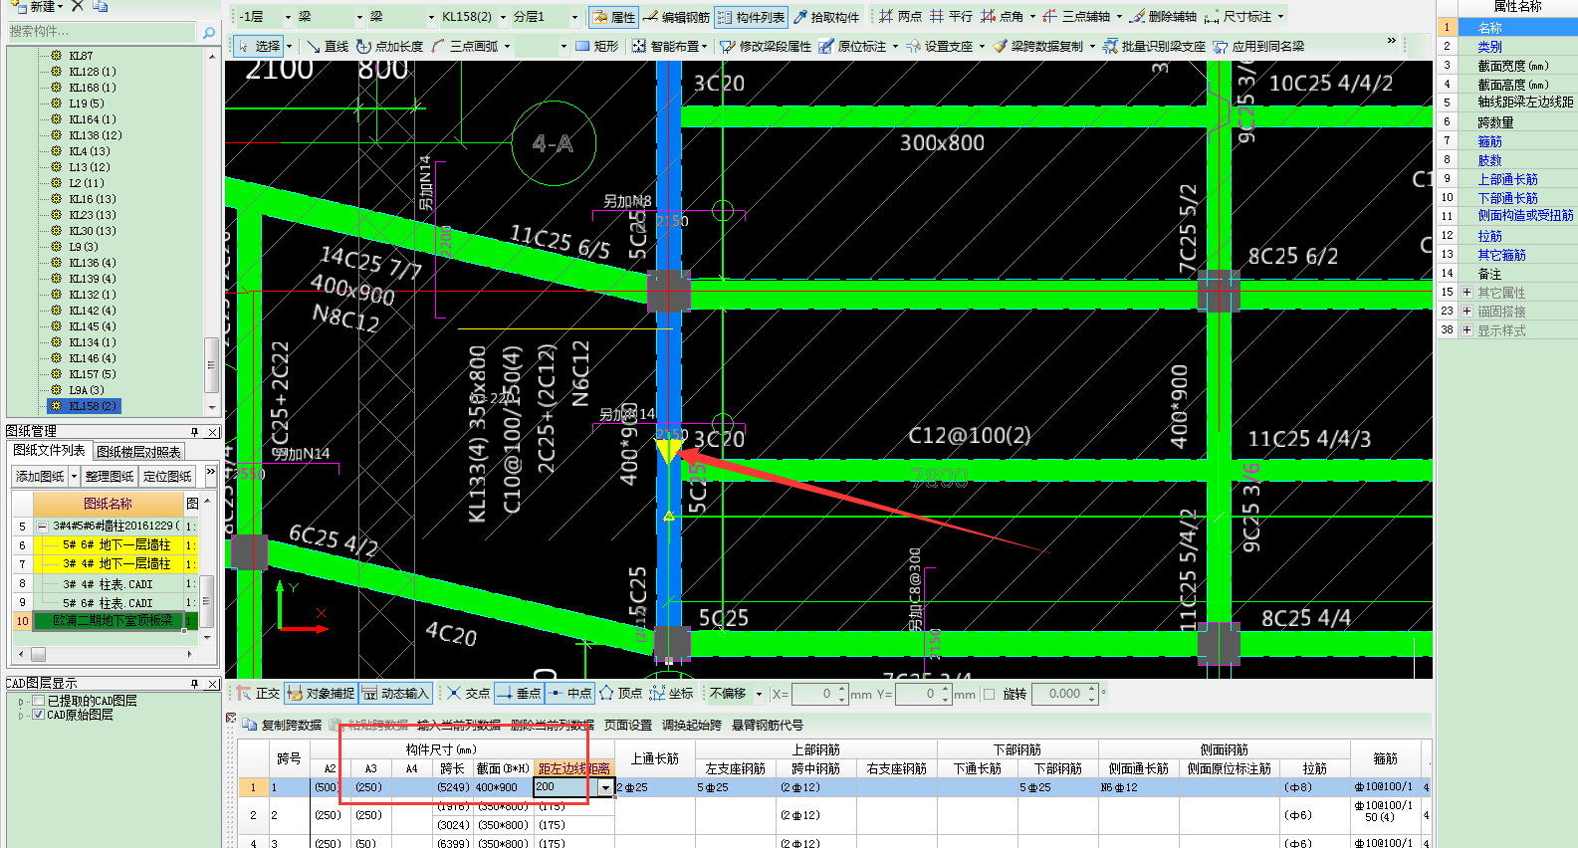This screenshot has height=848, width=1578.
Task: Click 设置支座 set support tool
Action: coord(940,46)
